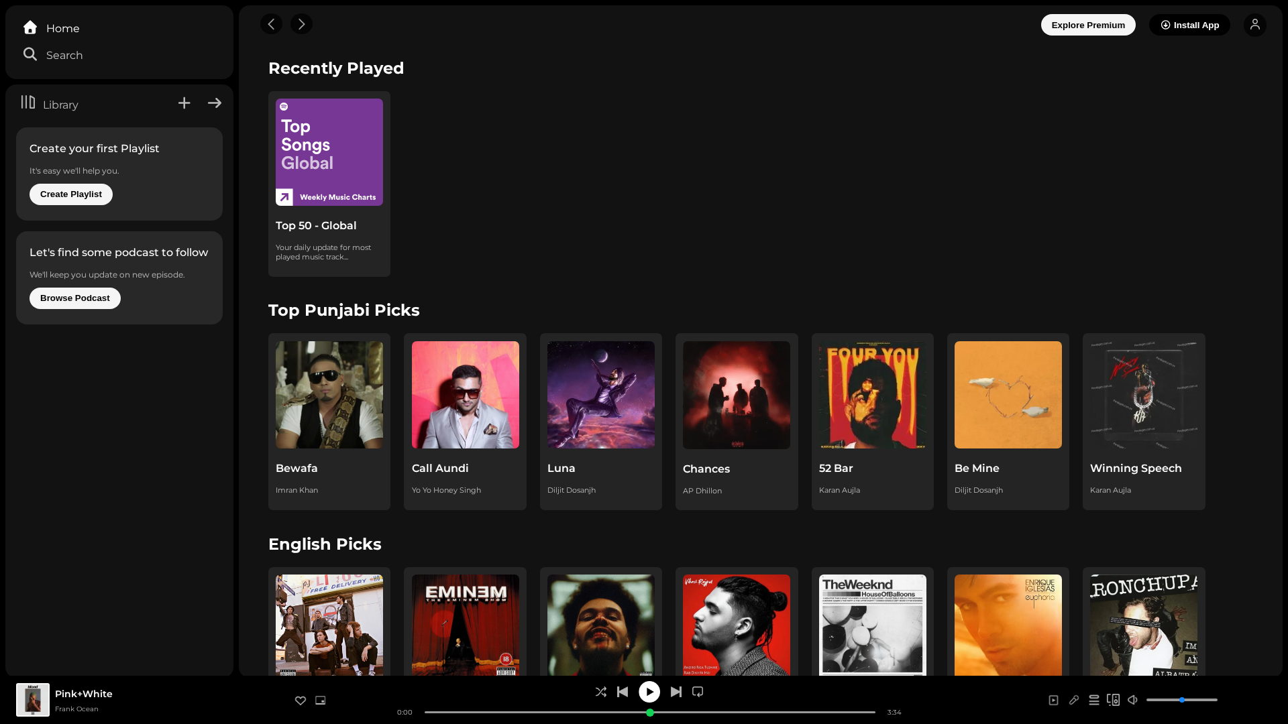Click the Pink+White song title
Screen dimensions: 1288x724
(x=84, y=694)
